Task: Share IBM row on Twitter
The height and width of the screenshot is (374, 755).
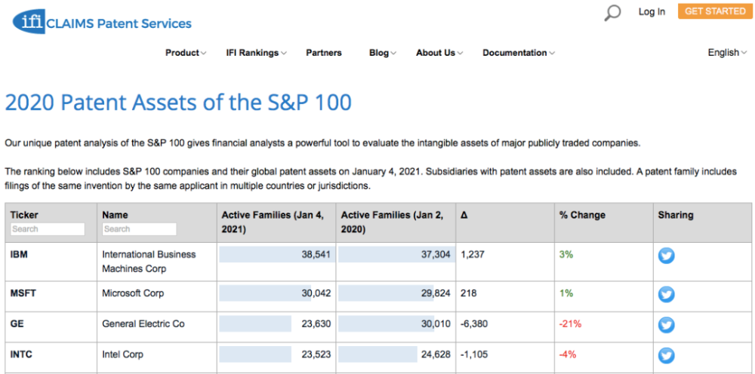Action: [x=667, y=256]
